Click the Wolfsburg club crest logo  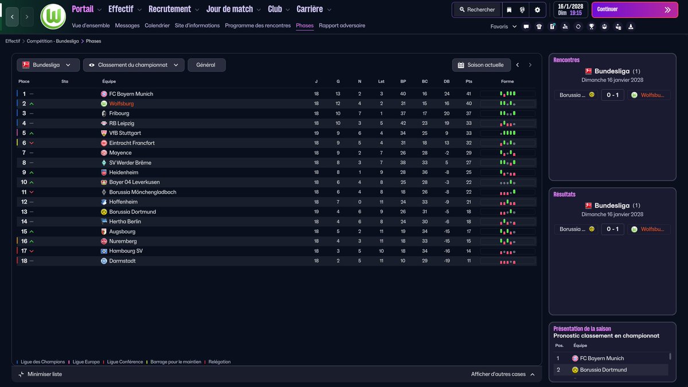coord(53,17)
